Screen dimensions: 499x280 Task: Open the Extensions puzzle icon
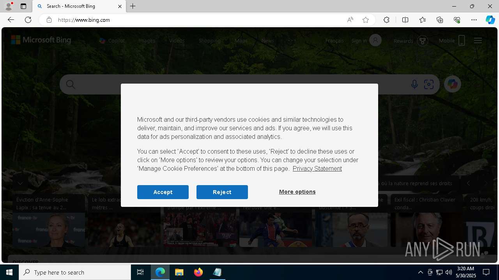coord(386,20)
